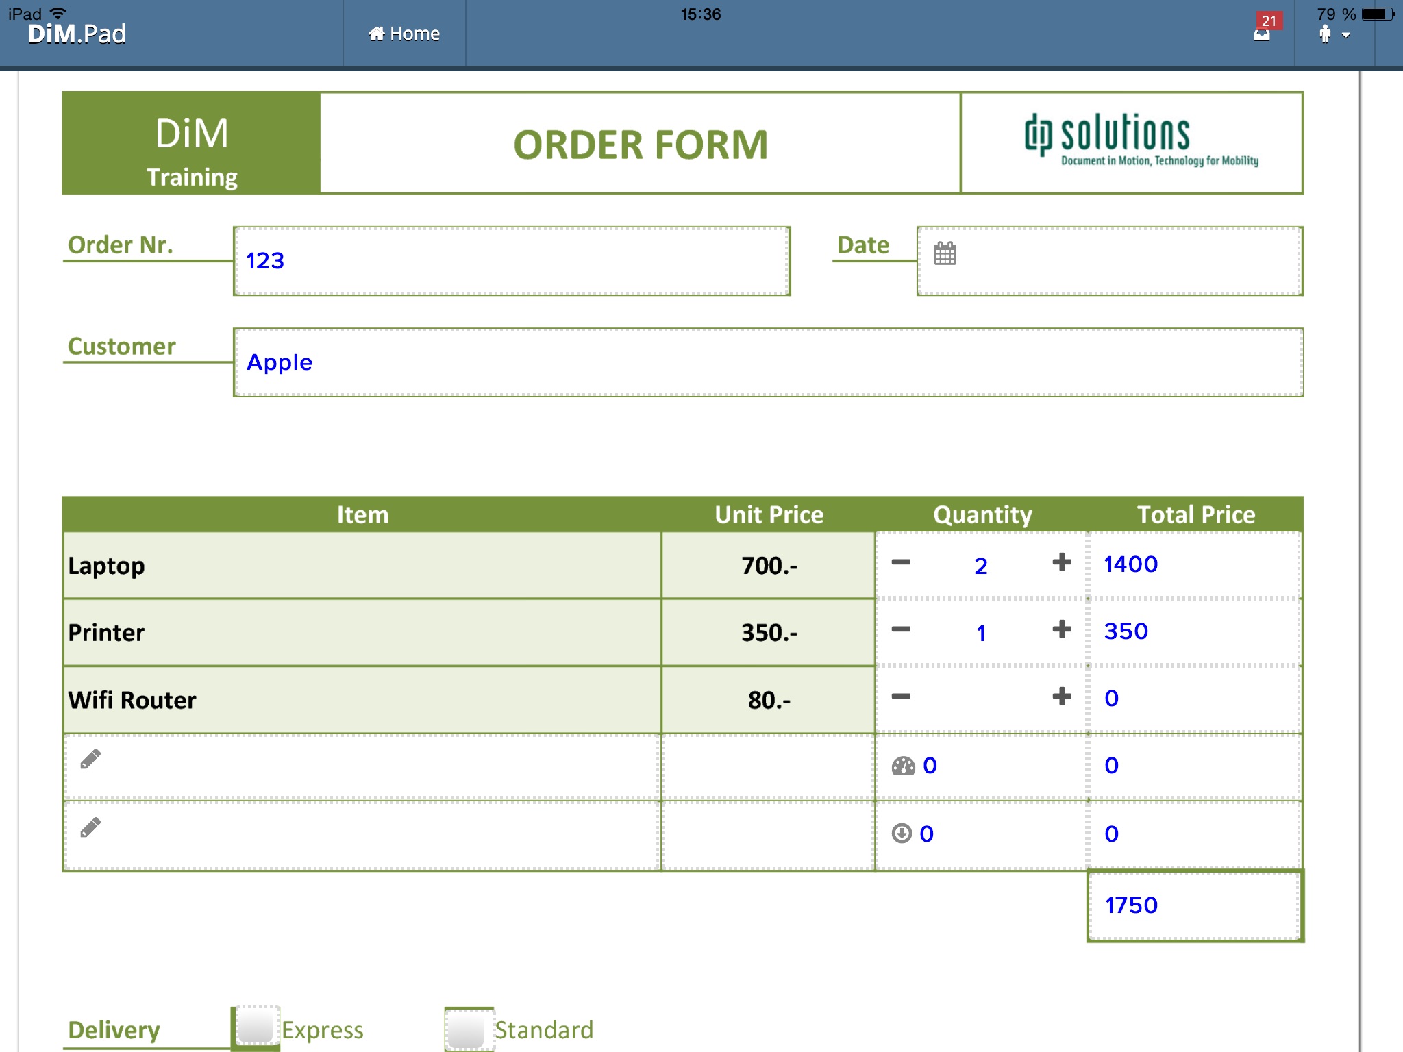Tap the second custom row unit price cell

pos(768,835)
